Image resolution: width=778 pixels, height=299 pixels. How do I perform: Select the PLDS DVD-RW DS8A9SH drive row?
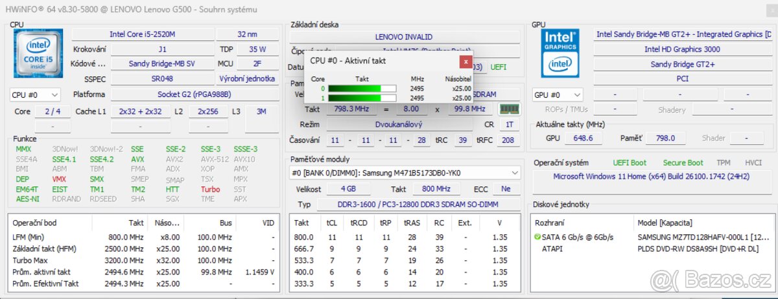coord(651,249)
